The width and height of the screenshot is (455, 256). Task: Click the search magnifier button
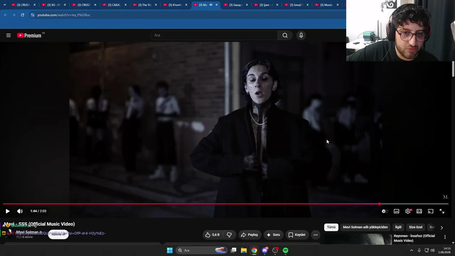[285, 35]
